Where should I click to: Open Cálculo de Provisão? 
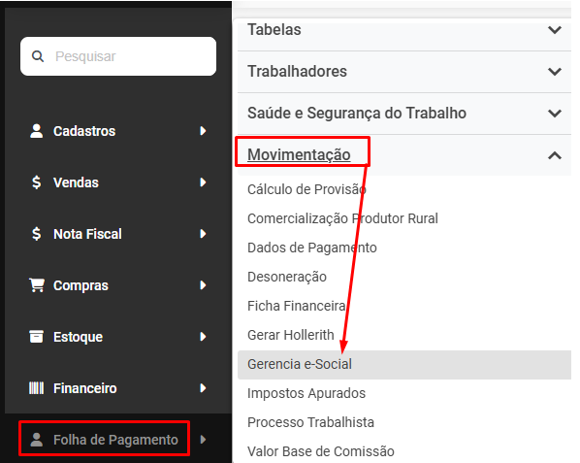coord(306,189)
